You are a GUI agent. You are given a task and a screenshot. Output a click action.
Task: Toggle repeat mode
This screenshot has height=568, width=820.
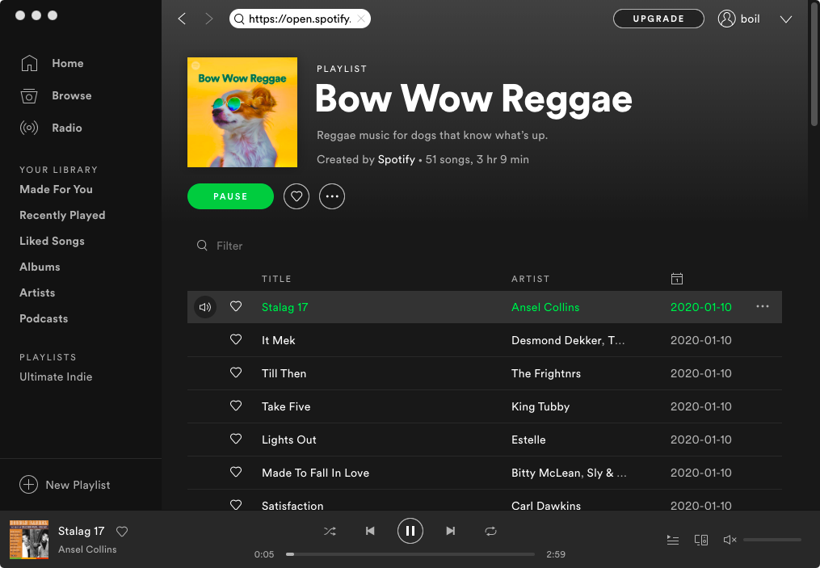490,532
